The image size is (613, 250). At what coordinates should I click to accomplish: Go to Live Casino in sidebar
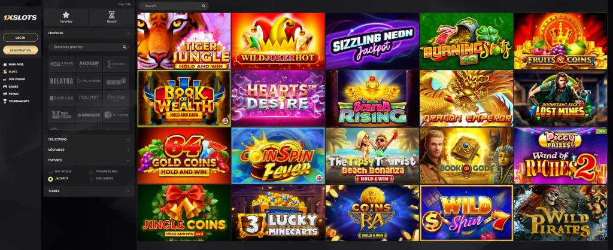tap(17, 80)
